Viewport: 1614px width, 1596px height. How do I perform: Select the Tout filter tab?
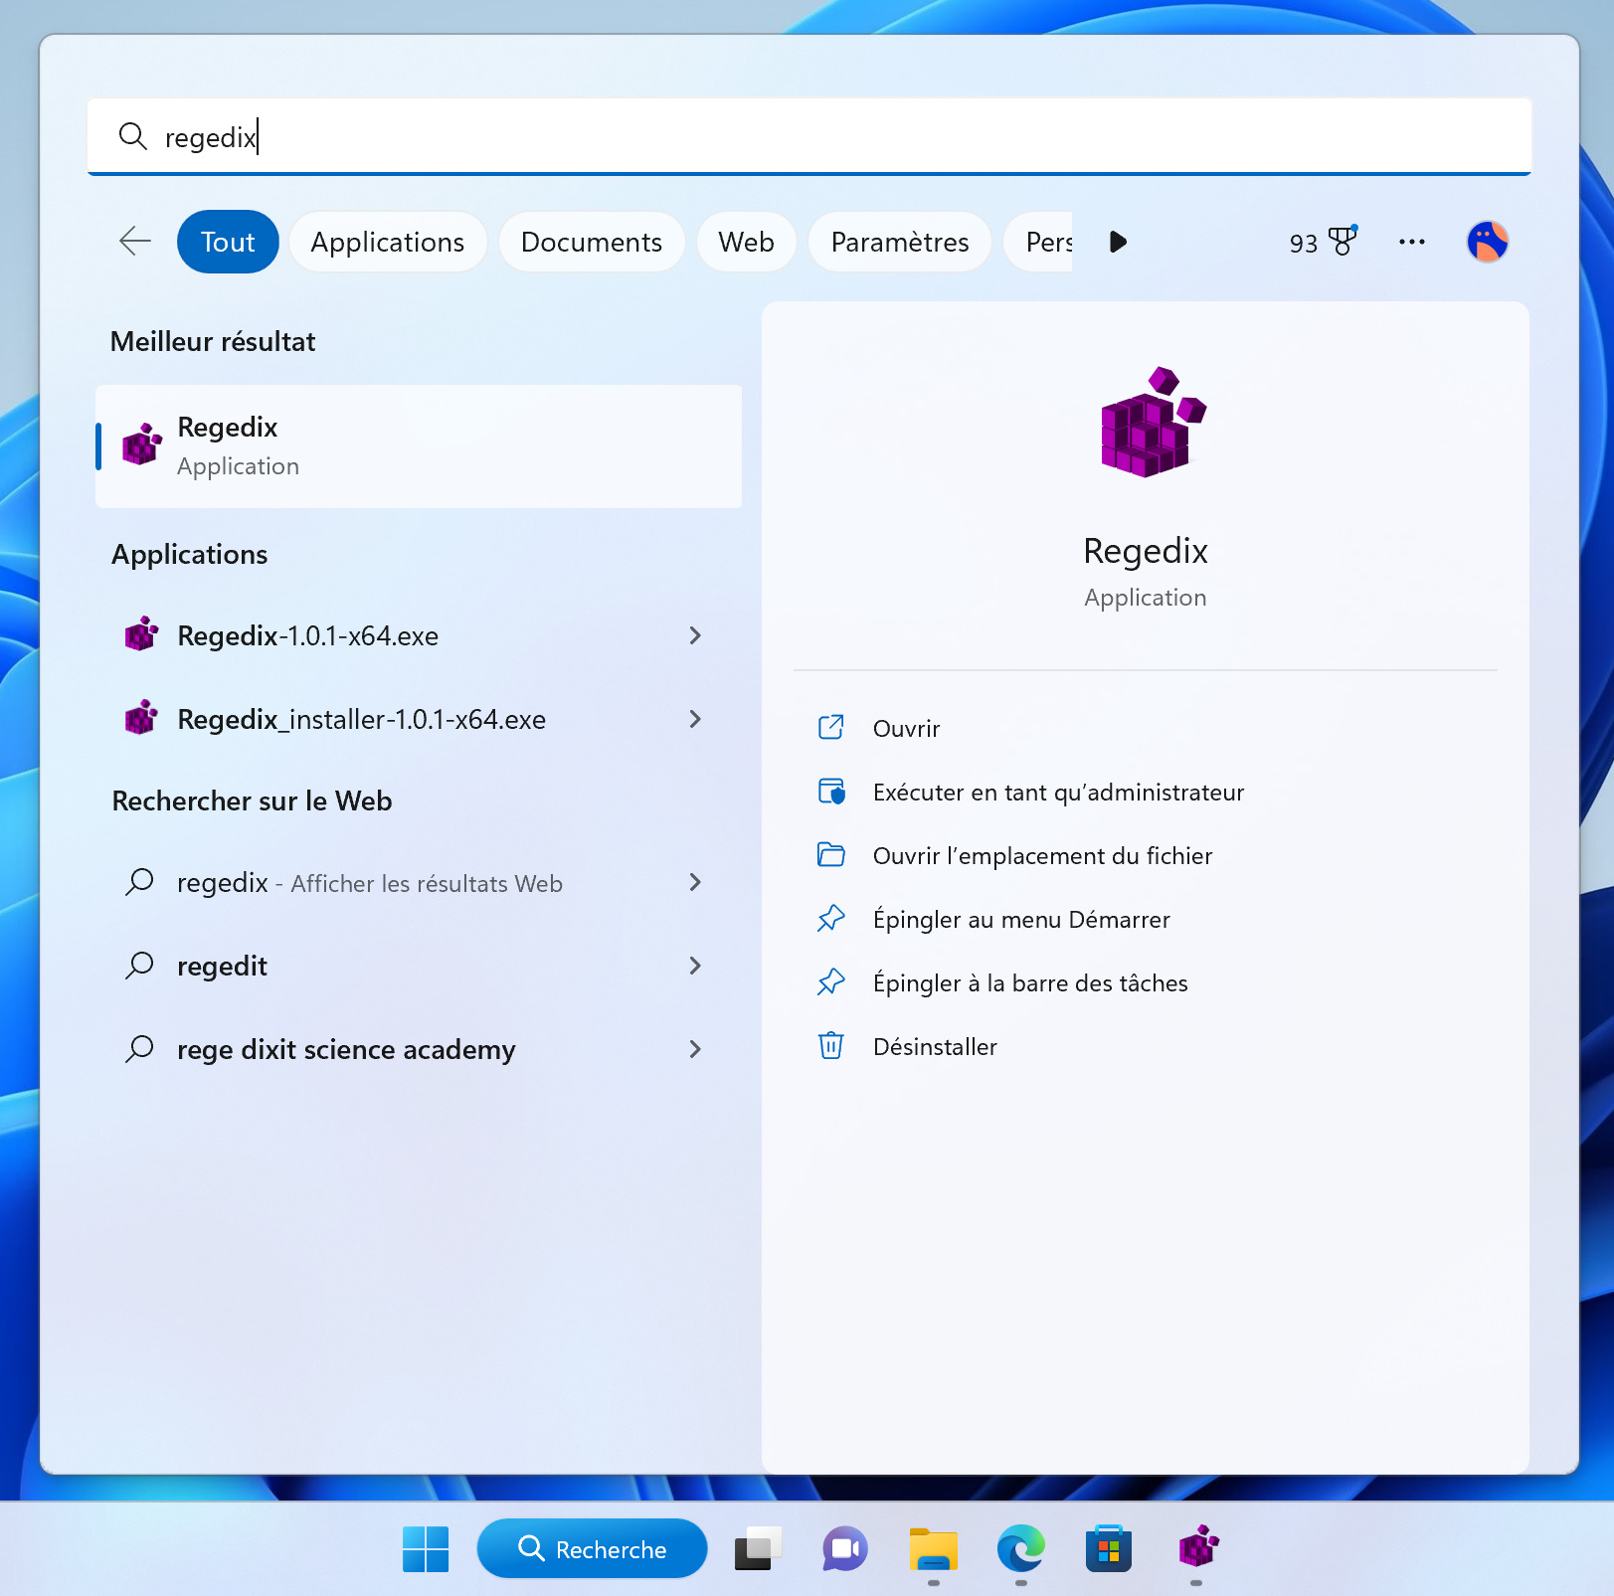tap(228, 242)
